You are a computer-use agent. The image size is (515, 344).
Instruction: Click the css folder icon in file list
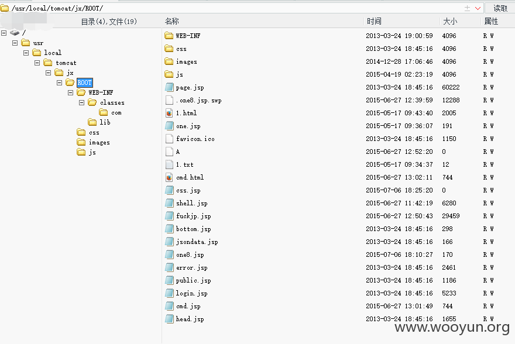[x=169, y=49]
